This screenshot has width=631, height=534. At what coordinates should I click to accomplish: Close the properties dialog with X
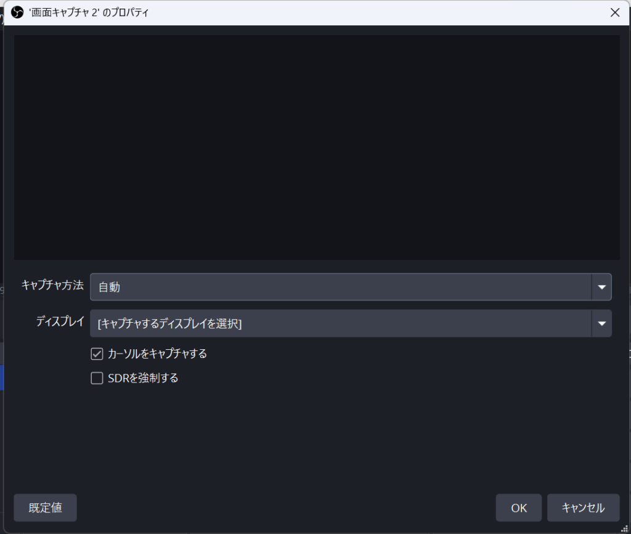click(x=614, y=12)
